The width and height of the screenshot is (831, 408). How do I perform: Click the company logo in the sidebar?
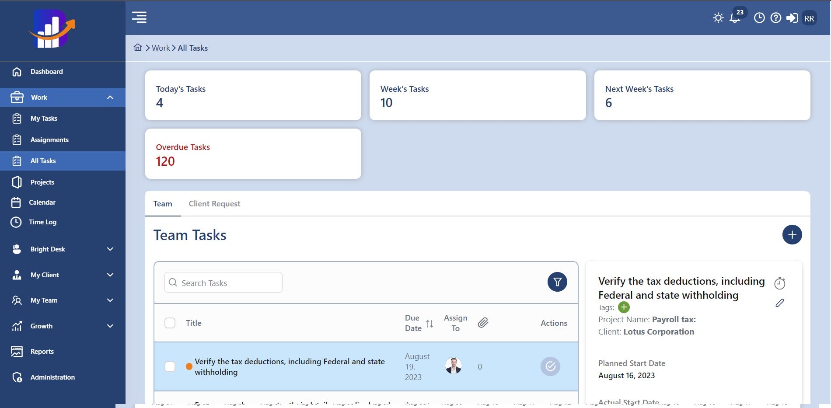coord(52,28)
